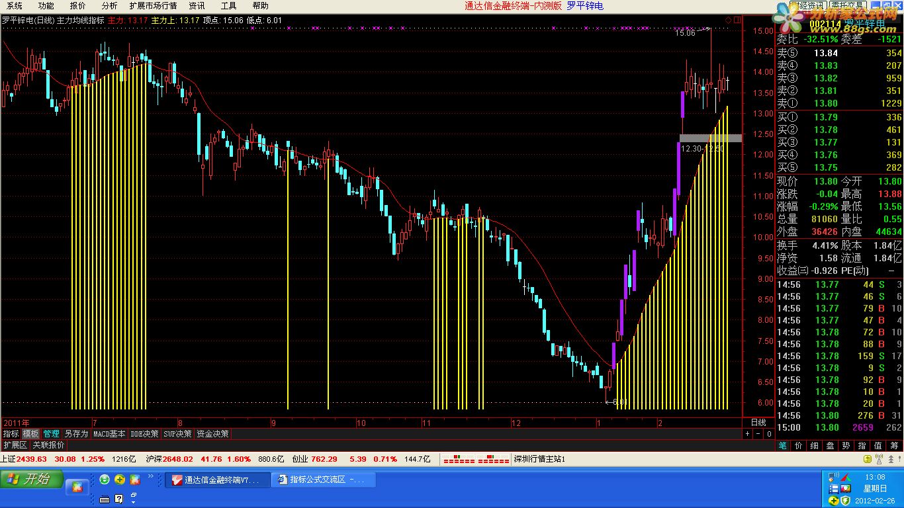Click the yellow up-arrow status bar icon
The image size is (904, 508).
click(866, 459)
